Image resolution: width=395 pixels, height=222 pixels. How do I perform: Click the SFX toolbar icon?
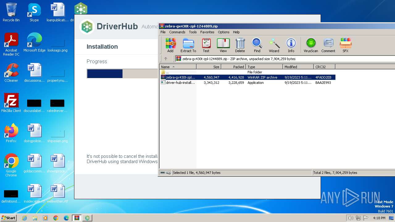346,45
